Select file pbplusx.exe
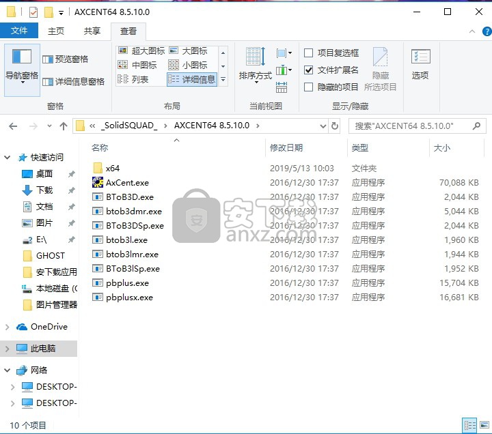 click(122, 297)
